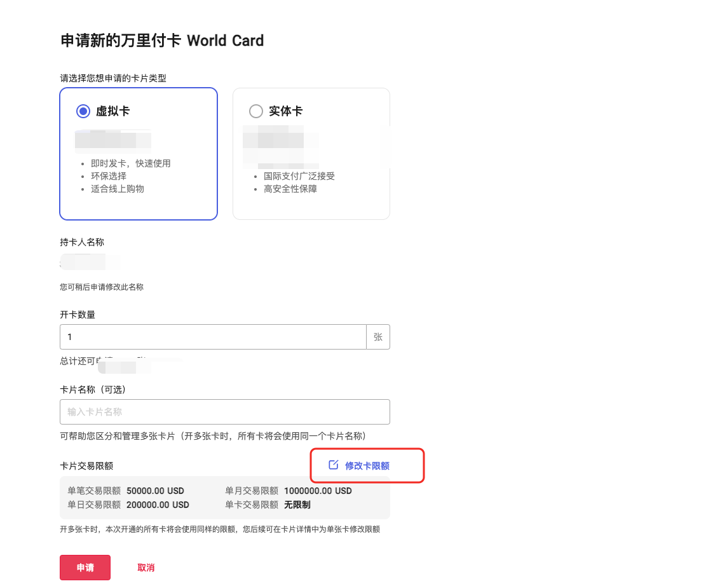
Task: Choose the 实体卡 card type panel
Action: [311, 153]
